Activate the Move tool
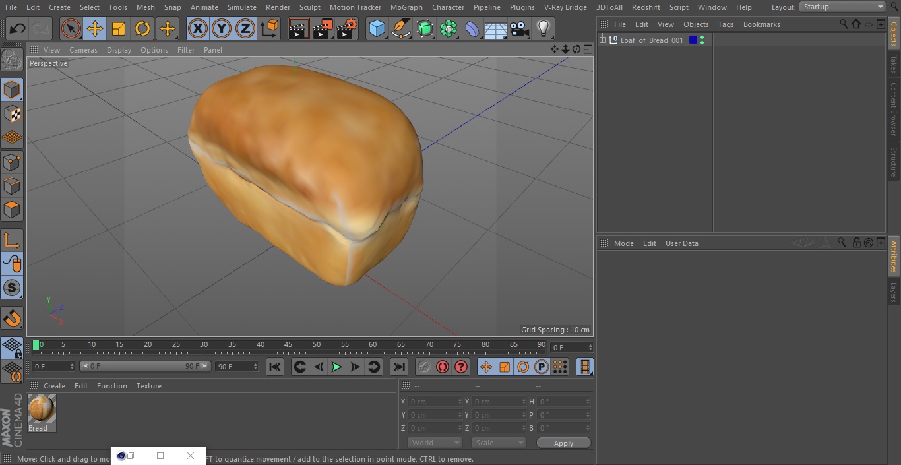This screenshot has height=465, width=901. click(95, 29)
